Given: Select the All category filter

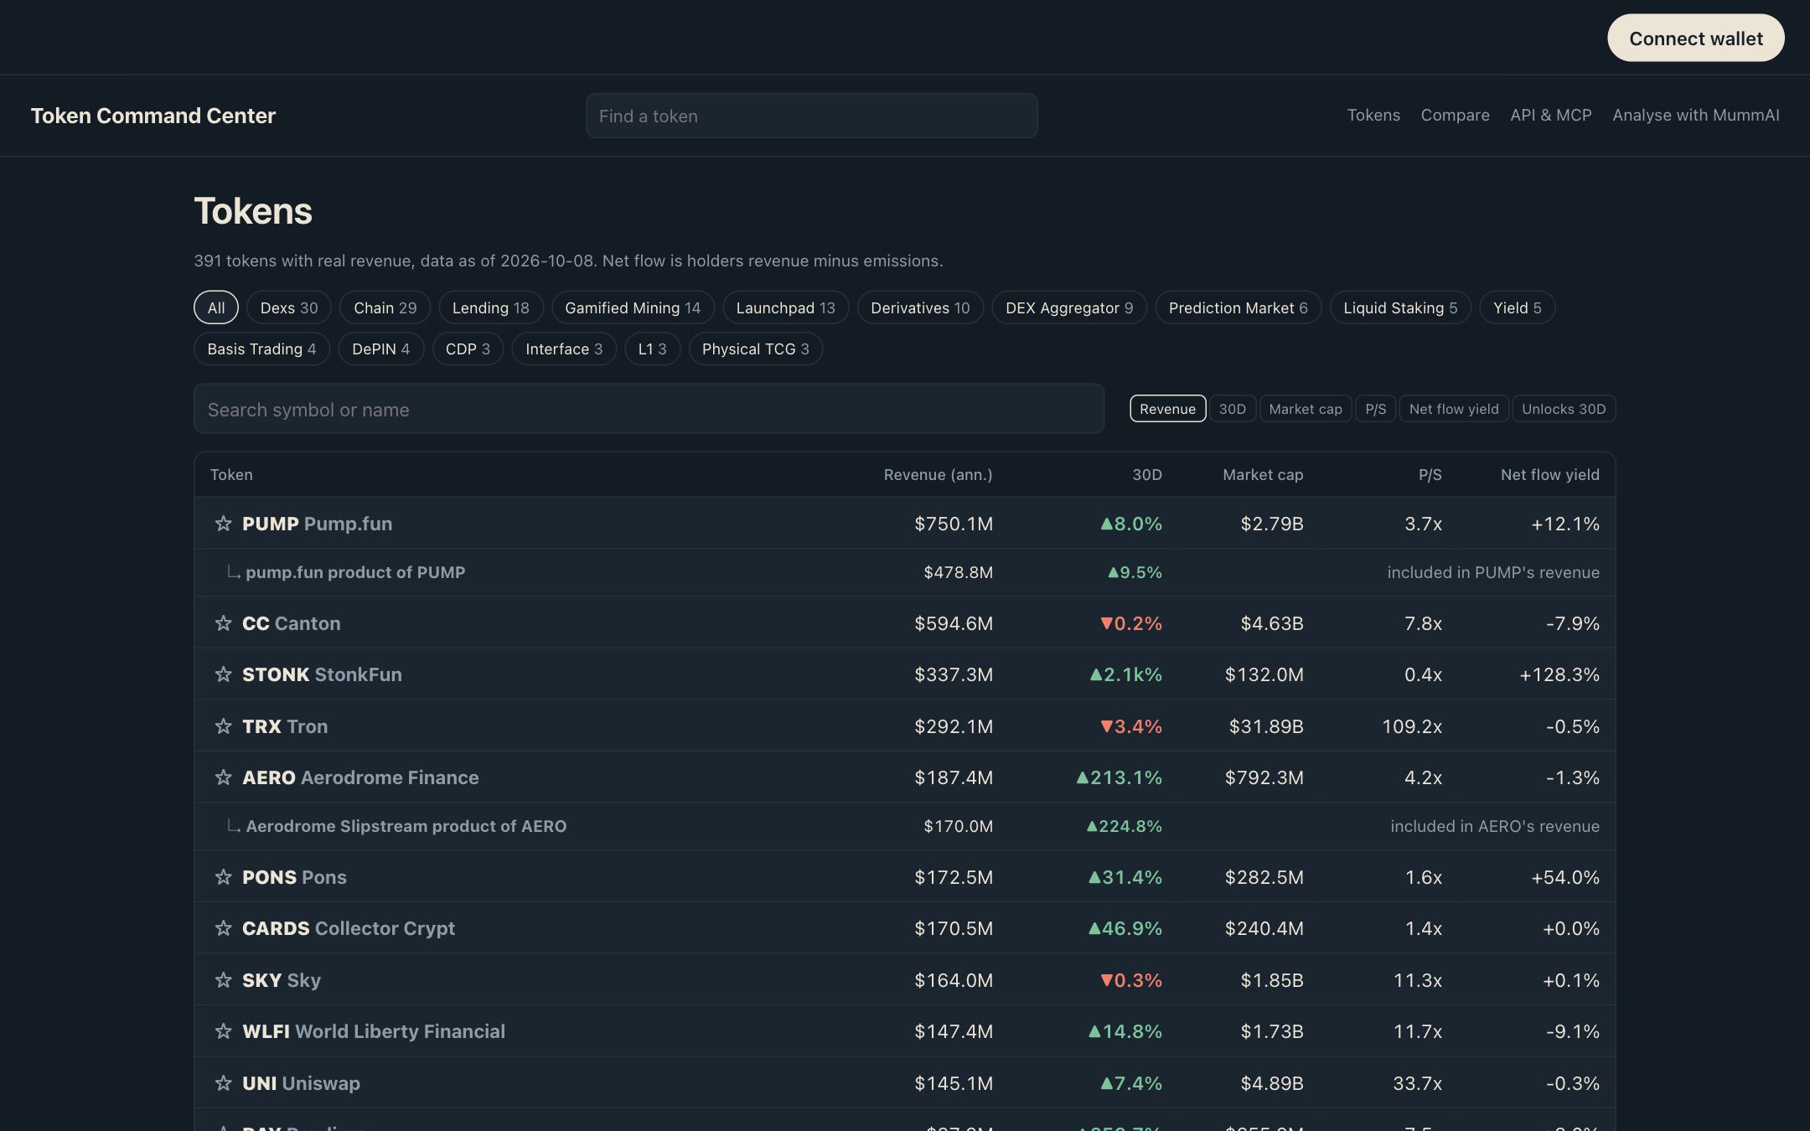Looking at the screenshot, I should click(x=216, y=307).
